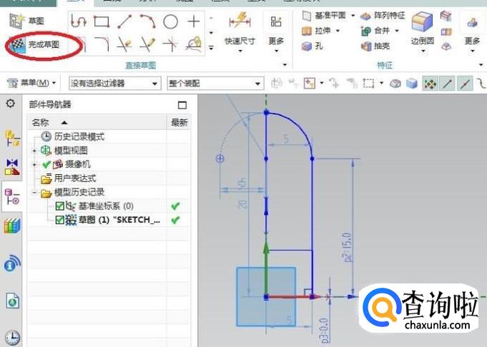Open the Assembly Navigator sidebar tab
The width and height of the screenshot is (487, 347).
(12, 139)
